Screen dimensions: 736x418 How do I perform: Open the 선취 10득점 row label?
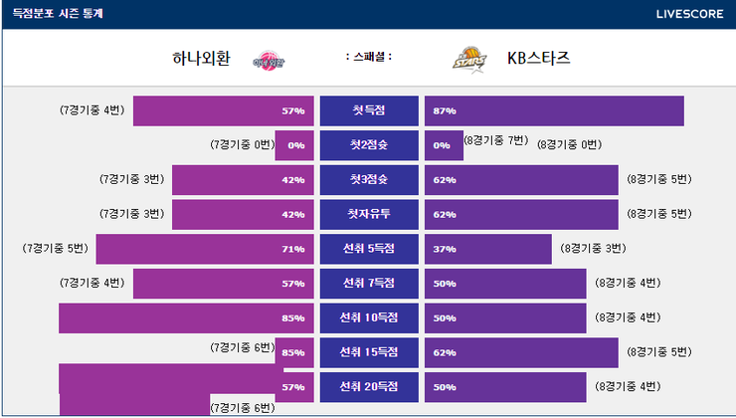[x=368, y=317]
